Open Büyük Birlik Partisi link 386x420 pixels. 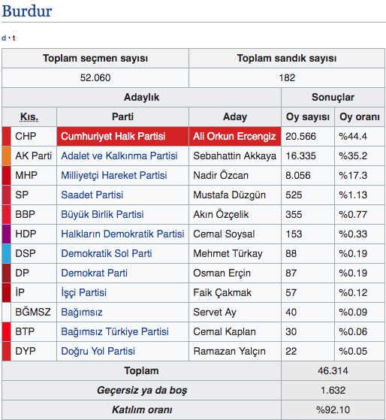click(x=102, y=215)
